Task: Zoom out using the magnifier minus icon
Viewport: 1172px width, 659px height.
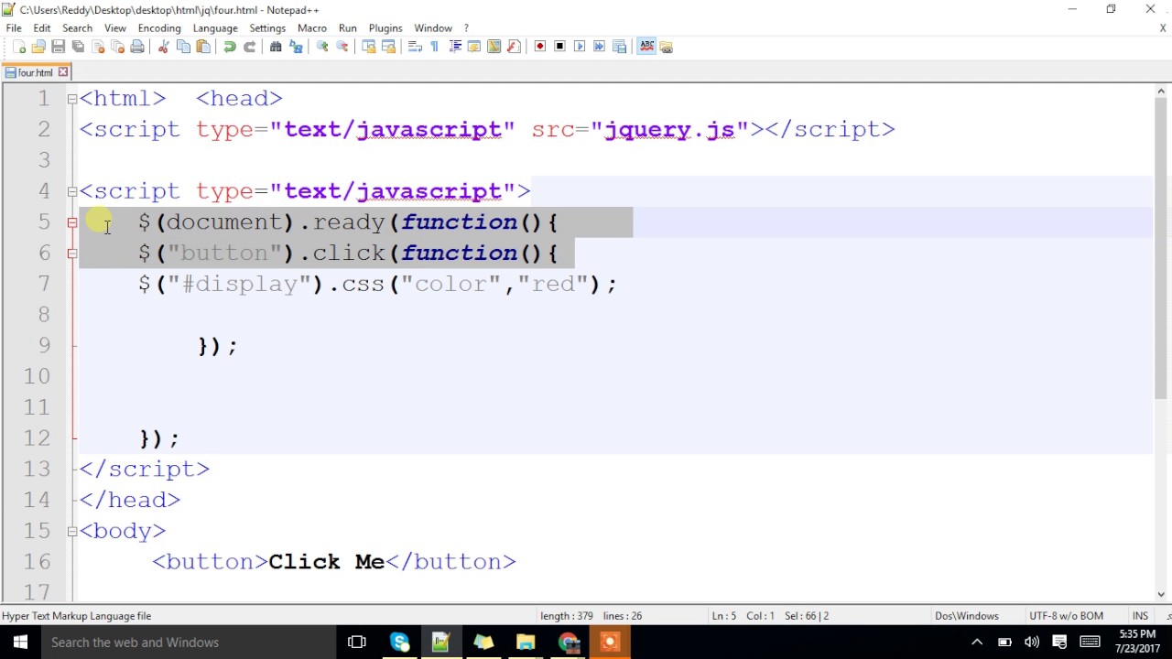Action: point(342,47)
